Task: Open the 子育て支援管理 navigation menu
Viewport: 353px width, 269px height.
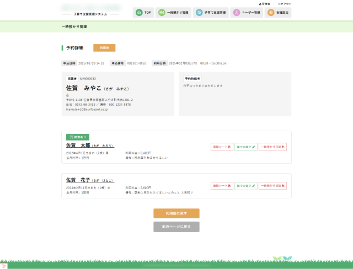Action: click(211, 12)
